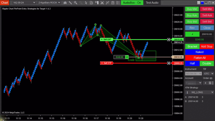The height and width of the screenshot is (121, 215).
Task: Click the Chart tab label
Action: pyautogui.click(x=5, y=2)
